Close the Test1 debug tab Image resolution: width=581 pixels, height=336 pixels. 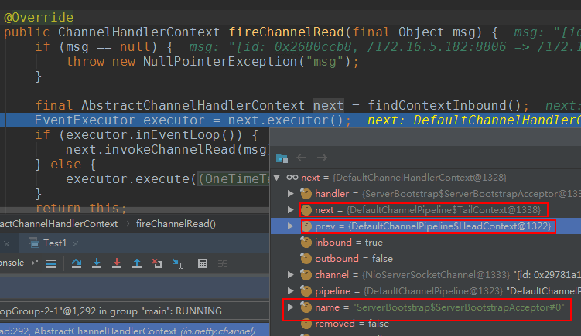click(x=76, y=243)
